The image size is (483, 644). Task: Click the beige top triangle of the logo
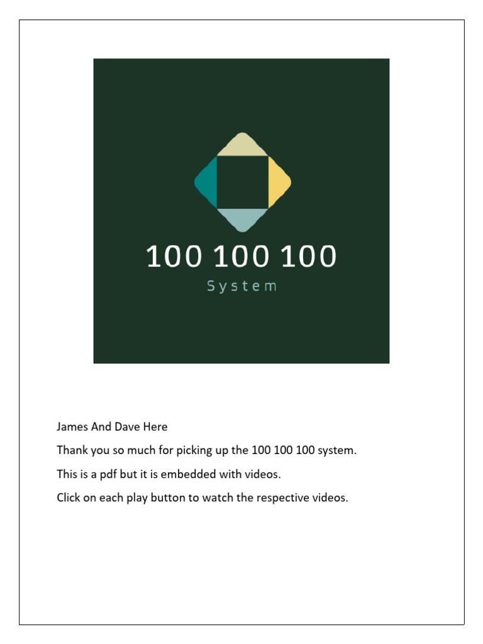pyautogui.click(x=242, y=146)
